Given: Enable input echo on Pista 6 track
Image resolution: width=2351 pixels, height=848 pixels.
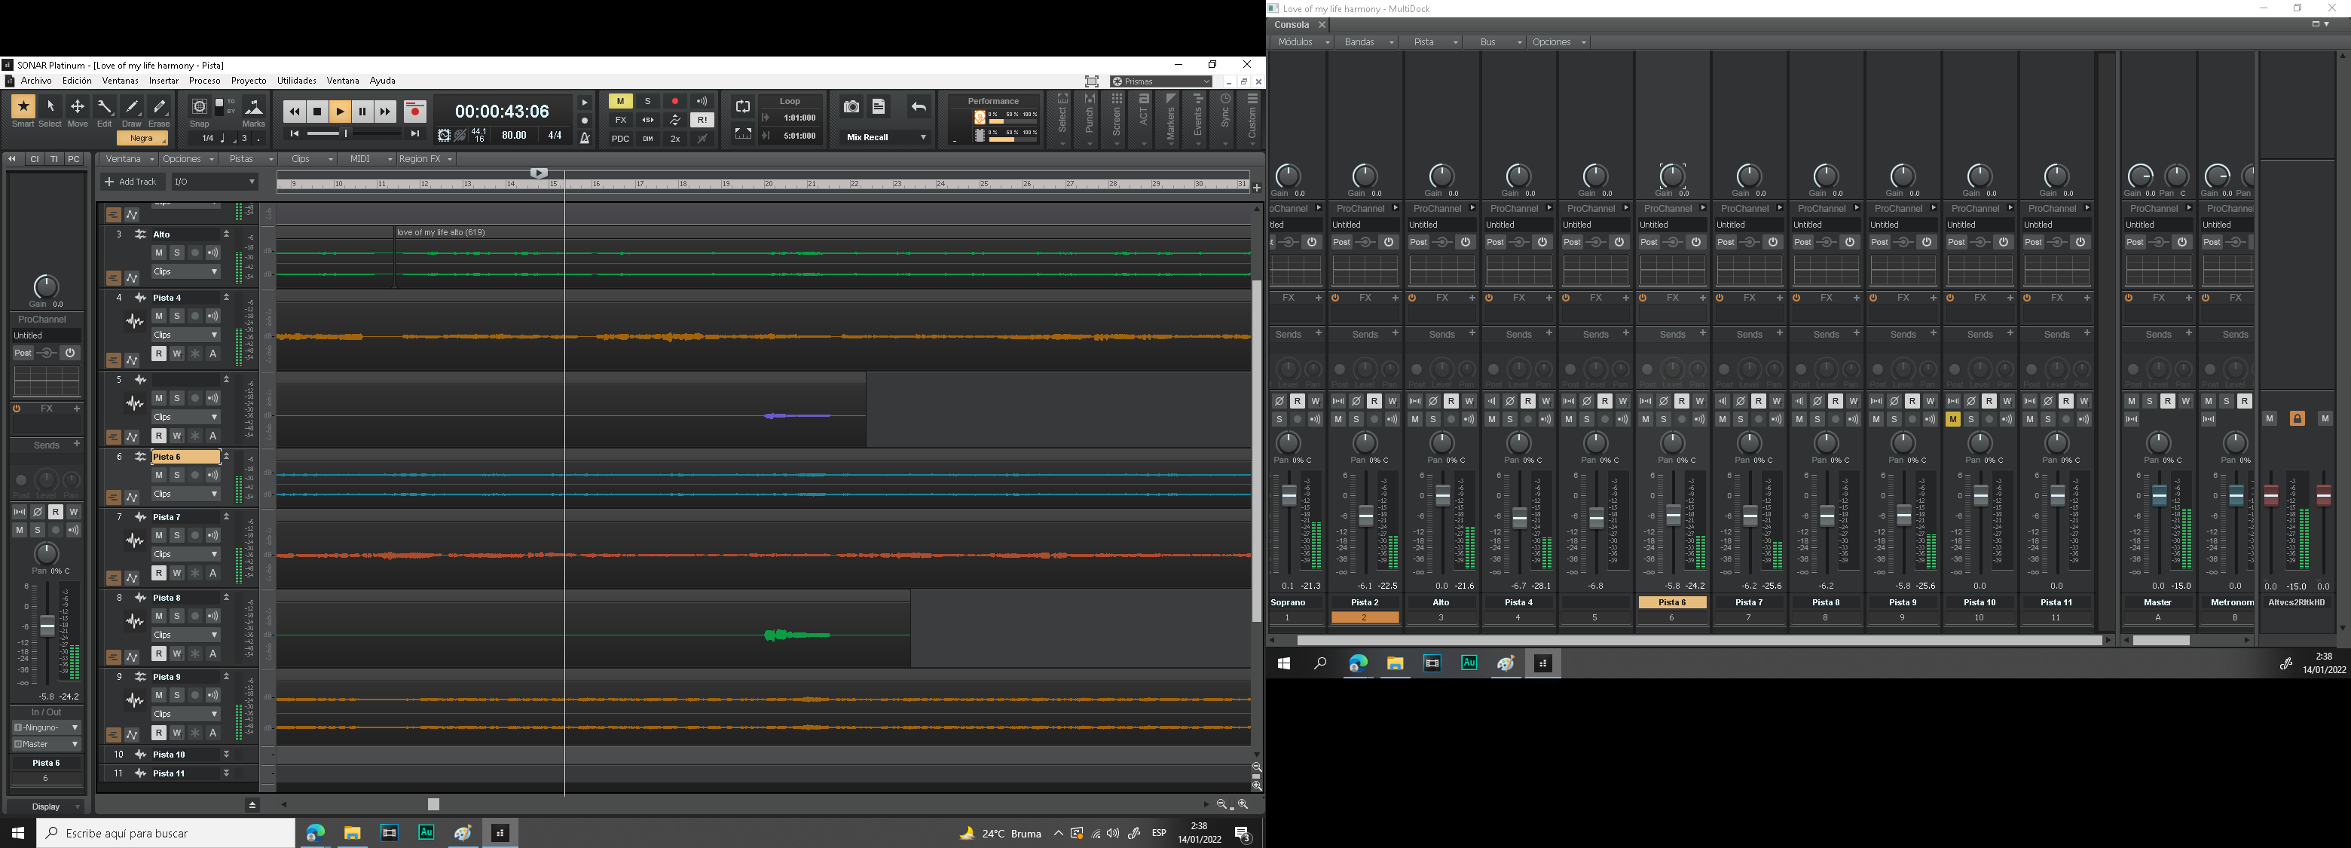Looking at the screenshot, I should pos(212,475).
